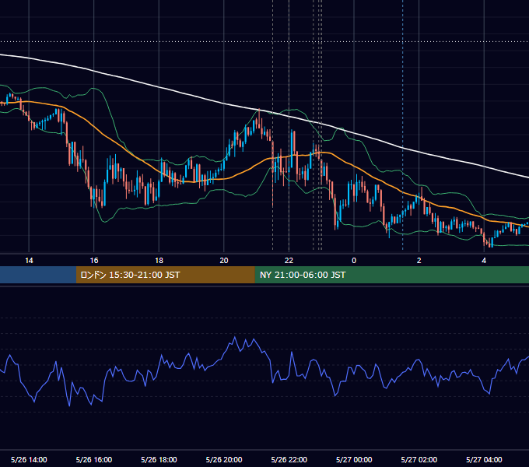Click the 5/26 14:00 date label

coord(29,459)
